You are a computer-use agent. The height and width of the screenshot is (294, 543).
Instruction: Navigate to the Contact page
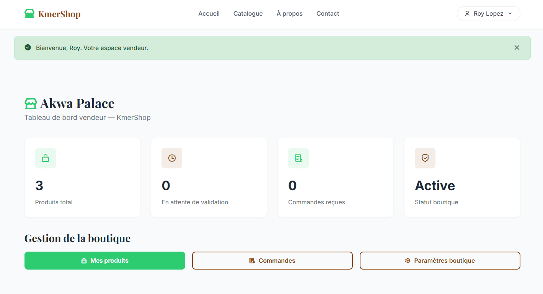[x=328, y=14]
